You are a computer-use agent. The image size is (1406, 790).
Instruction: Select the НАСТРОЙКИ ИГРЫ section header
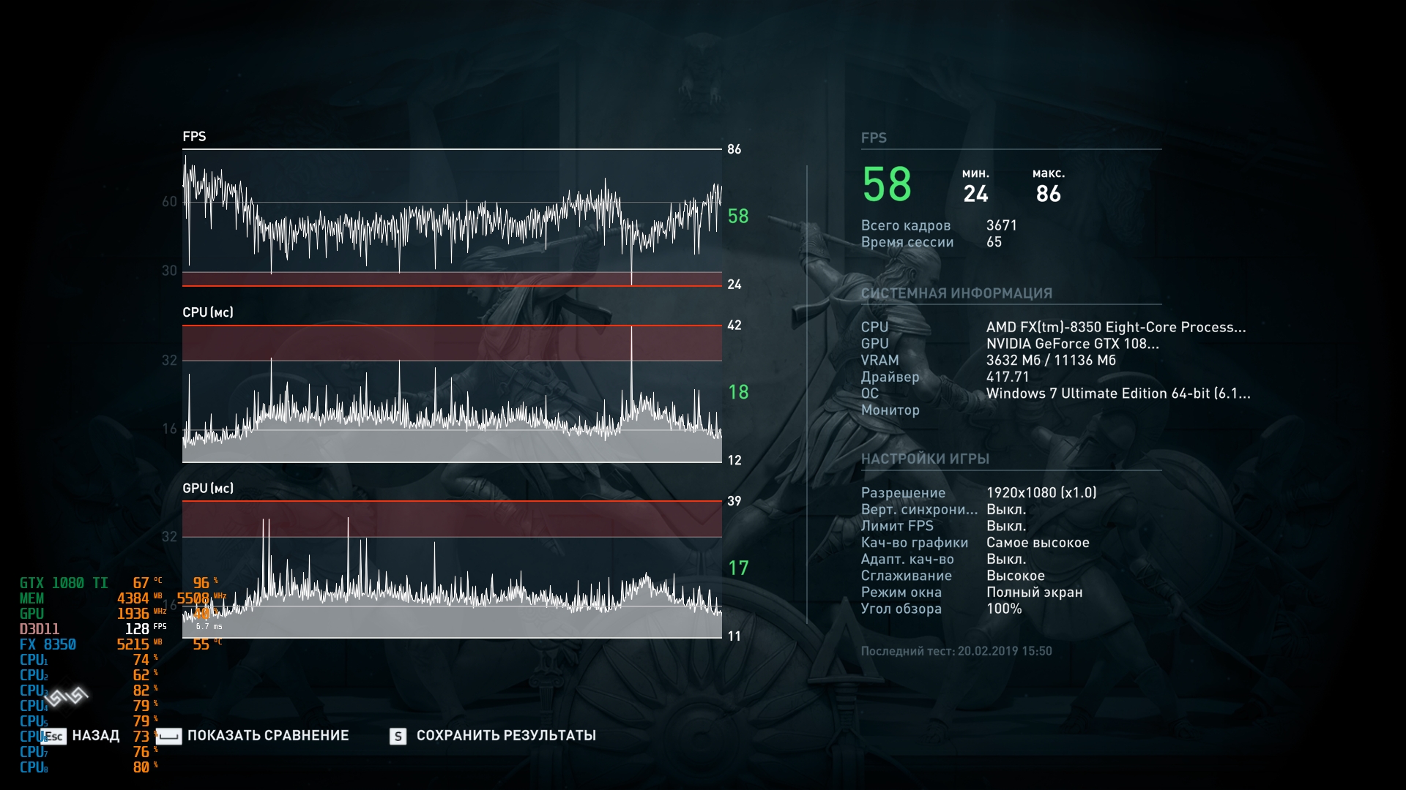[x=925, y=459]
